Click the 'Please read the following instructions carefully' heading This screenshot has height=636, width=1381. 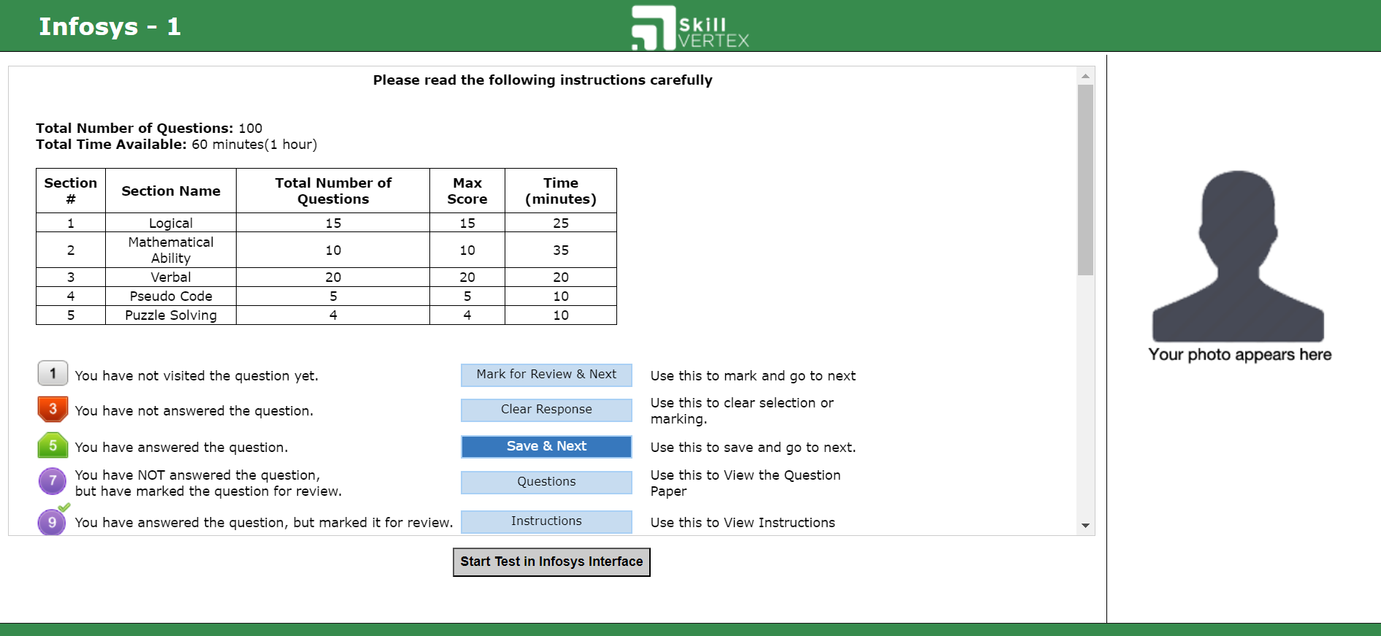coord(543,80)
